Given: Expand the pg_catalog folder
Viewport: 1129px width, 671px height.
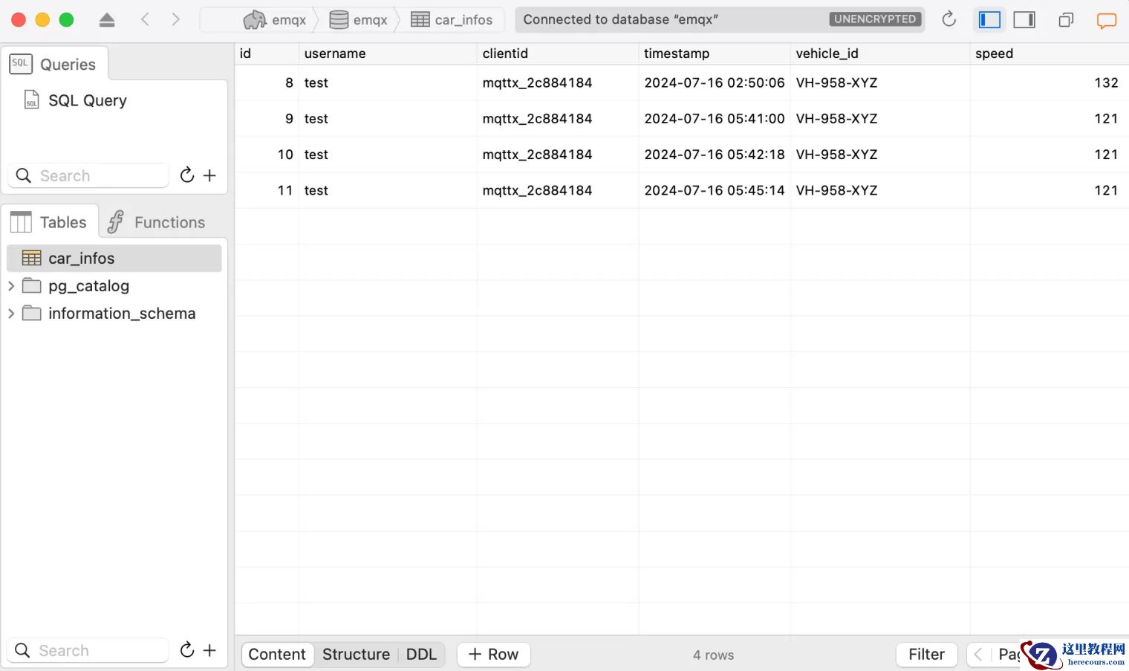Looking at the screenshot, I should [11, 286].
